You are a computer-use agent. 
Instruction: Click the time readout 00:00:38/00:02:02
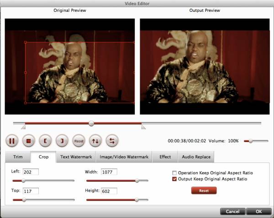[x=187, y=141]
